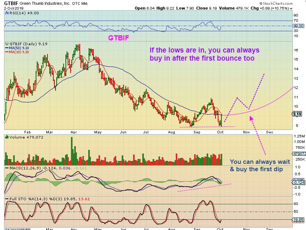The height and width of the screenshot is (230, 306).
Task: Click the 'Feb' label on price chart axis
Action: [28, 132]
